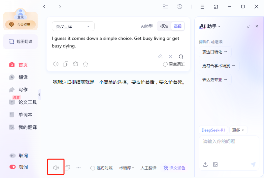Copy the translated text result
Screen dimensions: 264x178
point(67,167)
